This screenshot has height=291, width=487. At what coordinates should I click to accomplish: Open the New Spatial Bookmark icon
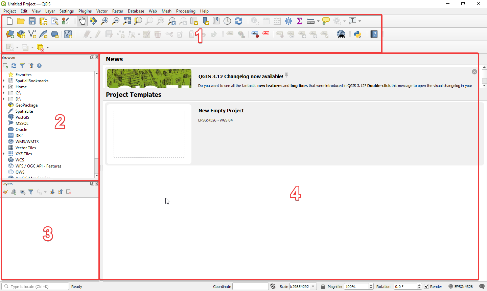(x=205, y=21)
